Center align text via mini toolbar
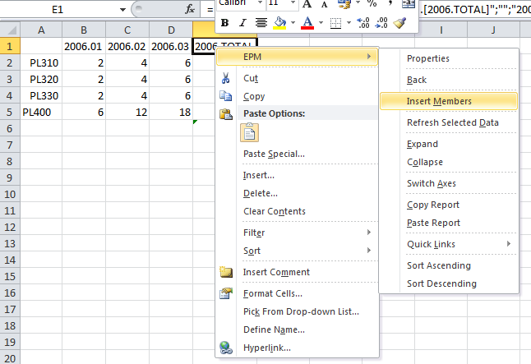 tap(261, 23)
